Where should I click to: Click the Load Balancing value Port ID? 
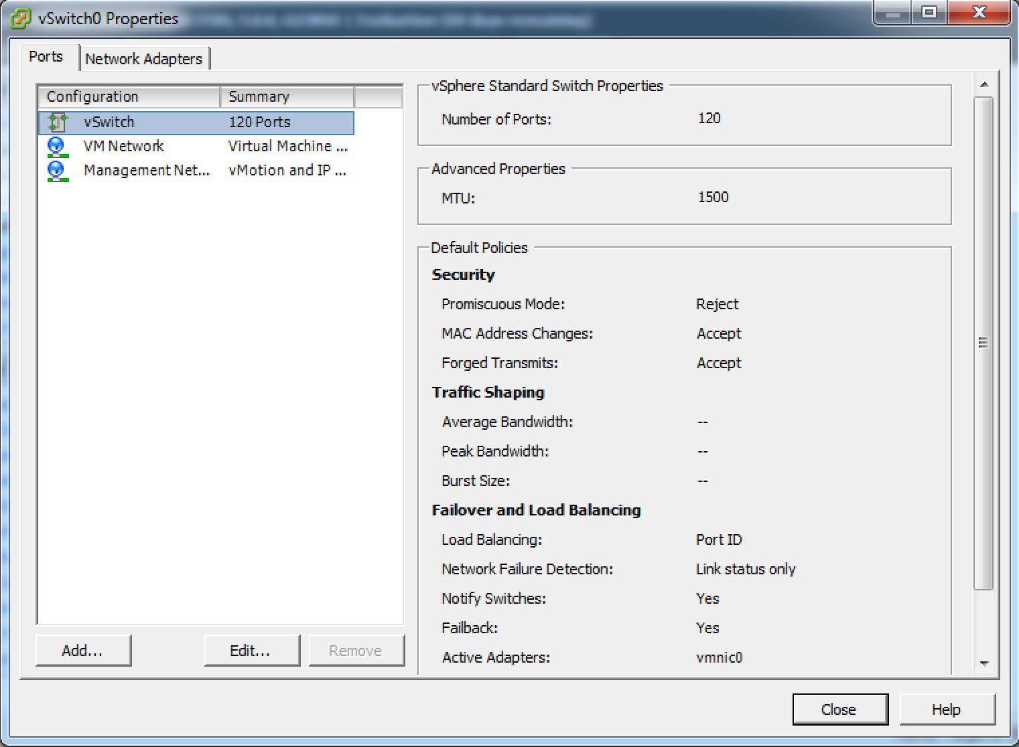click(x=719, y=540)
